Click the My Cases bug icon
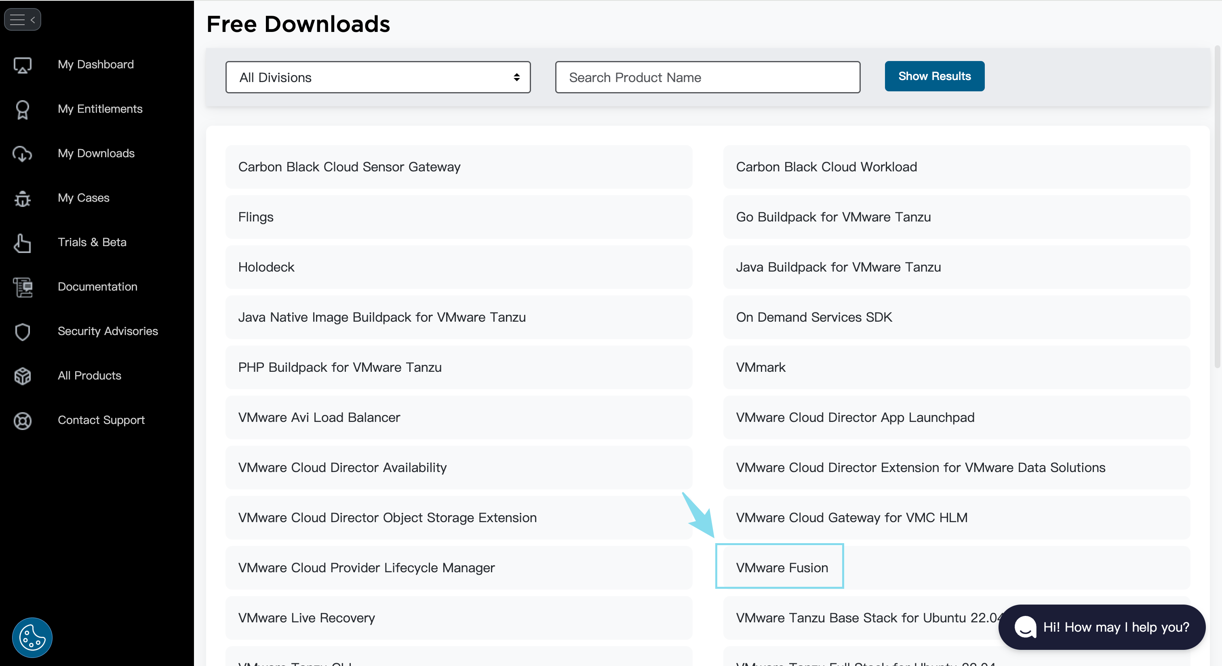Image resolution: width=1222 pixels, height=666 pixels. [x=22, y=198]
